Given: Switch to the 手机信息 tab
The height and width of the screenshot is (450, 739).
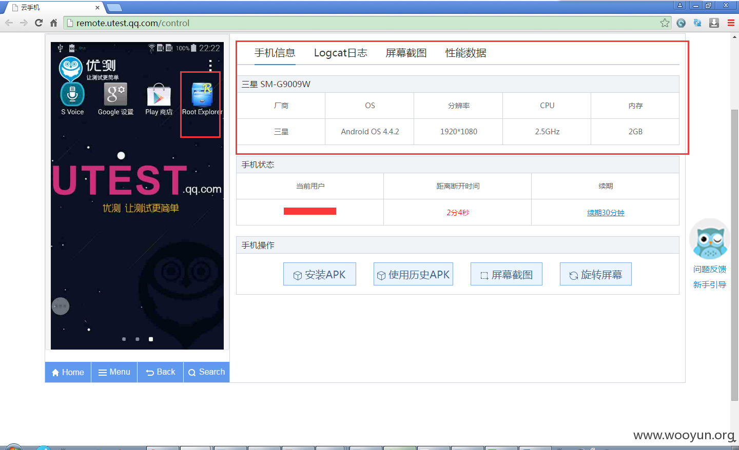Looking at the screenshot, I should pyautogui.click(x=275, y=53).
